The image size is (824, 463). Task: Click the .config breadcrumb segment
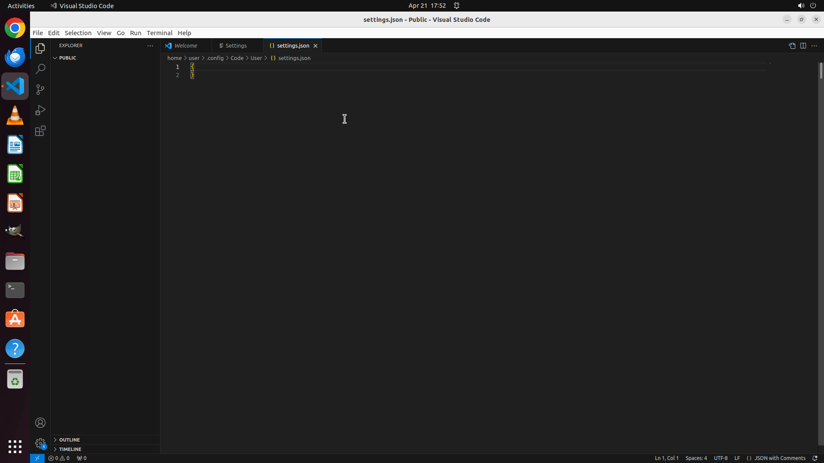(x=215, y=58)
